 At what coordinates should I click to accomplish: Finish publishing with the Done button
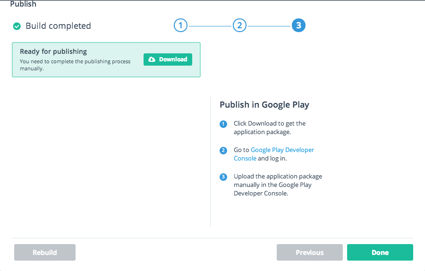click(x=380, y=252)
